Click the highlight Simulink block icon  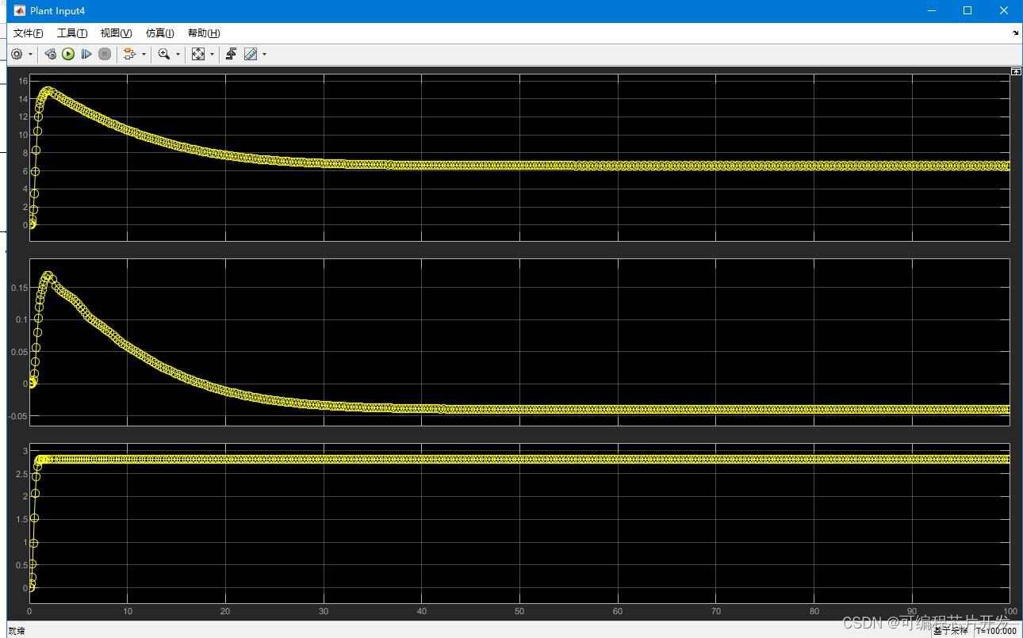[x=130, y=54]
